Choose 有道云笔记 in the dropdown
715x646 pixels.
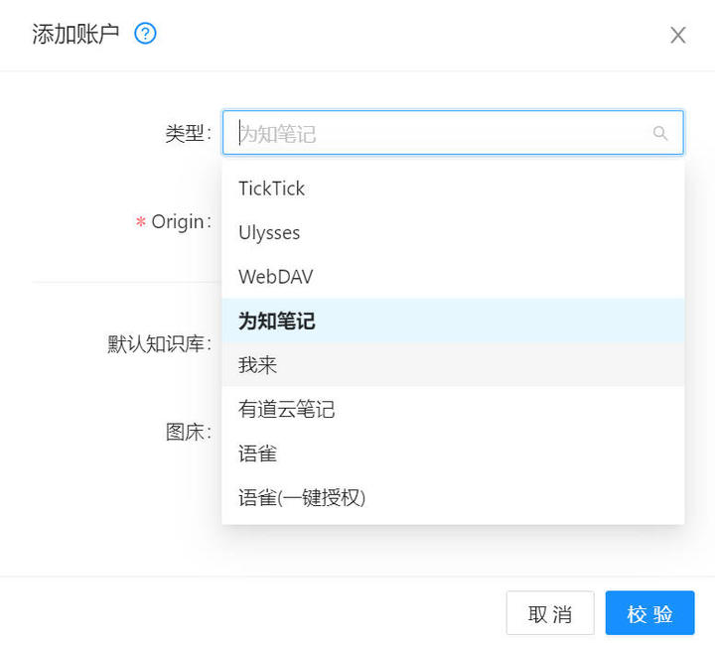[x=453, y=409]
